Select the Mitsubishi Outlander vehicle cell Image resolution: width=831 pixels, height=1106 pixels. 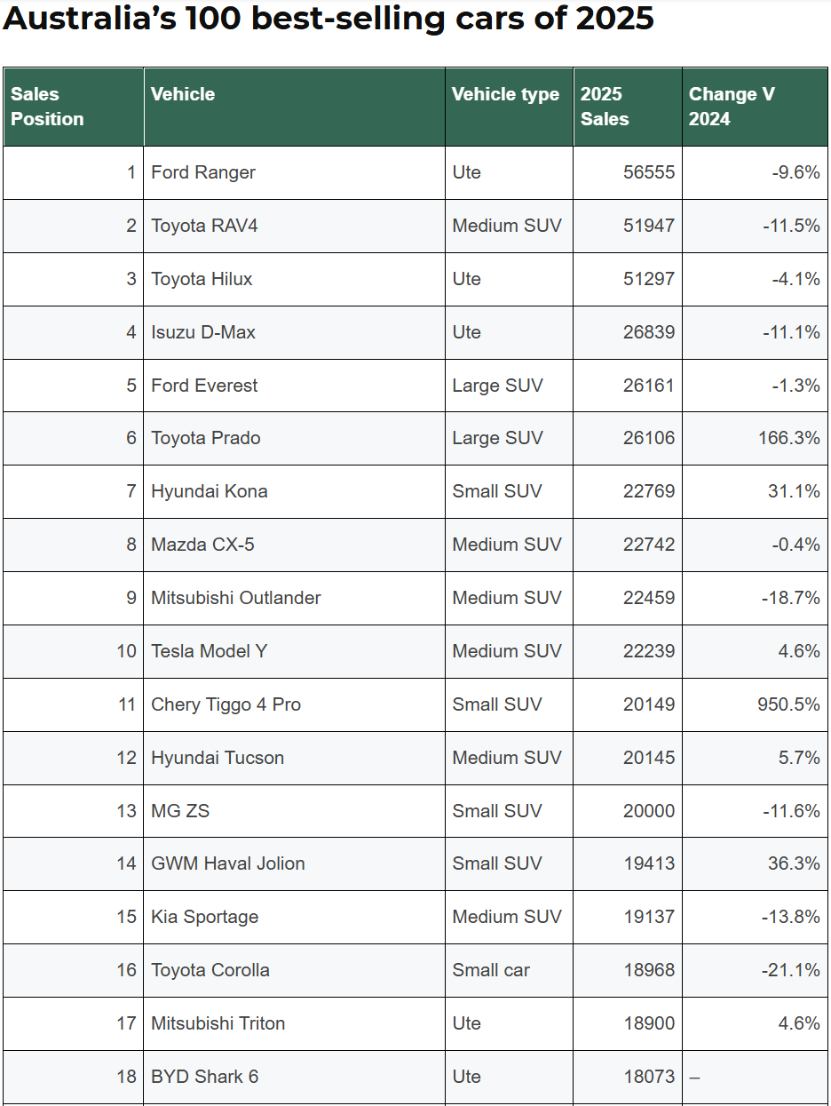coord(236,598)
